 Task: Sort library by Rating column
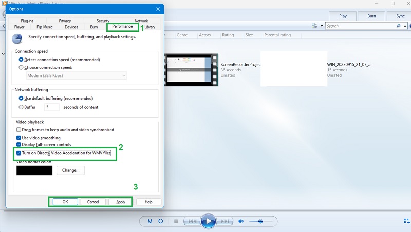click(228, 35)
